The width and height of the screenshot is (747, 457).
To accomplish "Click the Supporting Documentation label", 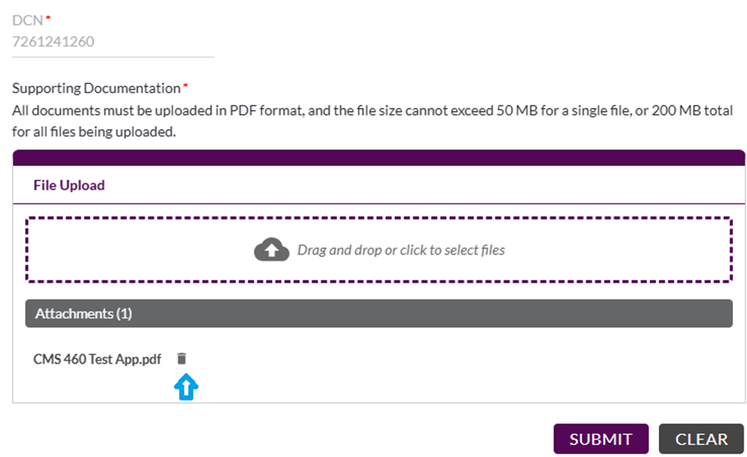I will 96,88.
